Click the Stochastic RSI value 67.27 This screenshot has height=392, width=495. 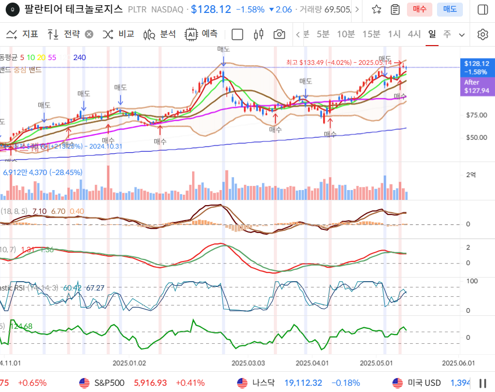[x=95, y=288]
